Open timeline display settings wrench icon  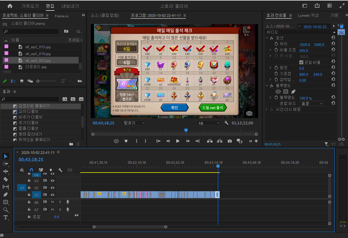click(x=60, y=170)
